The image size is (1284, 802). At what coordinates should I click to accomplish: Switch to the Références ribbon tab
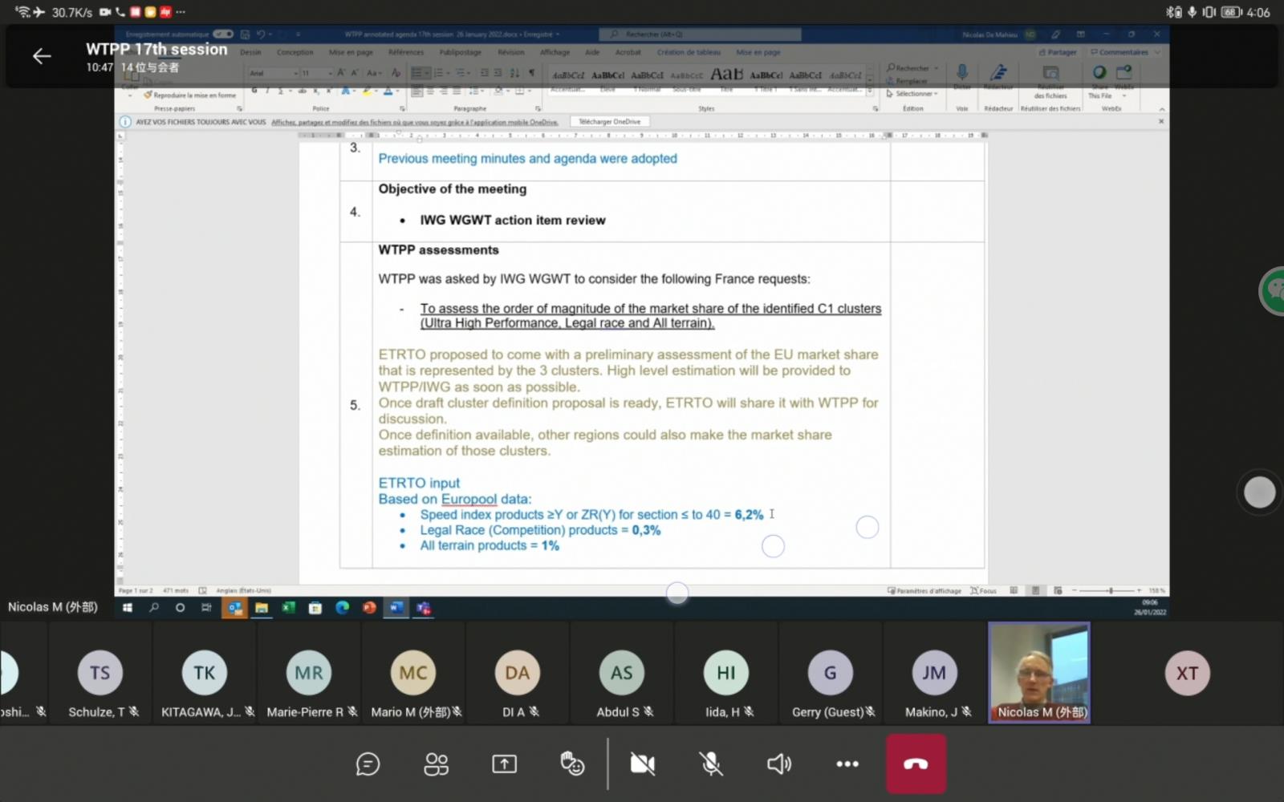(x=406, y=52)
